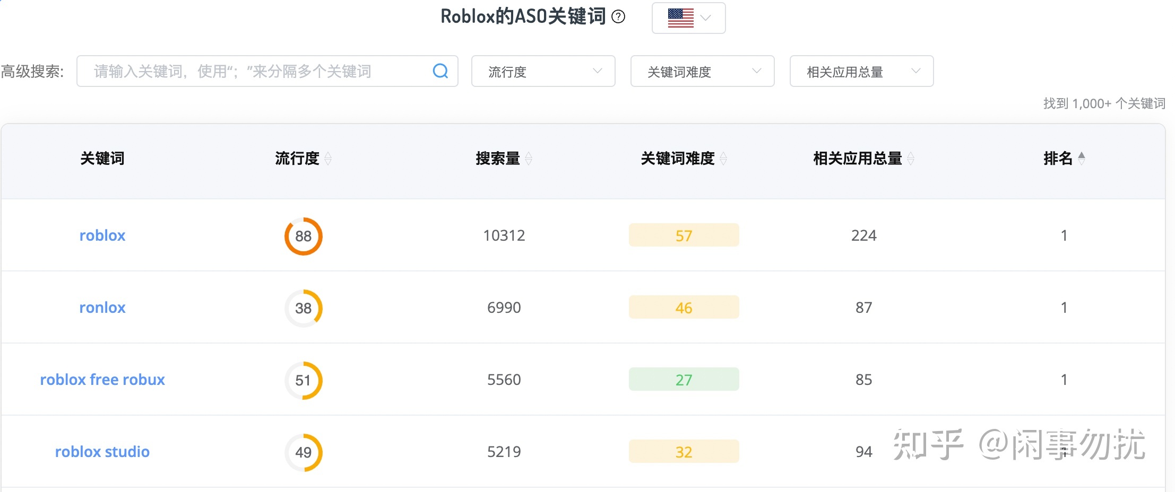Click the rank value 1 in the ronlox row

click(1064, 307)
